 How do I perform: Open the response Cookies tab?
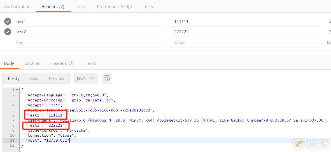point(32,63)
